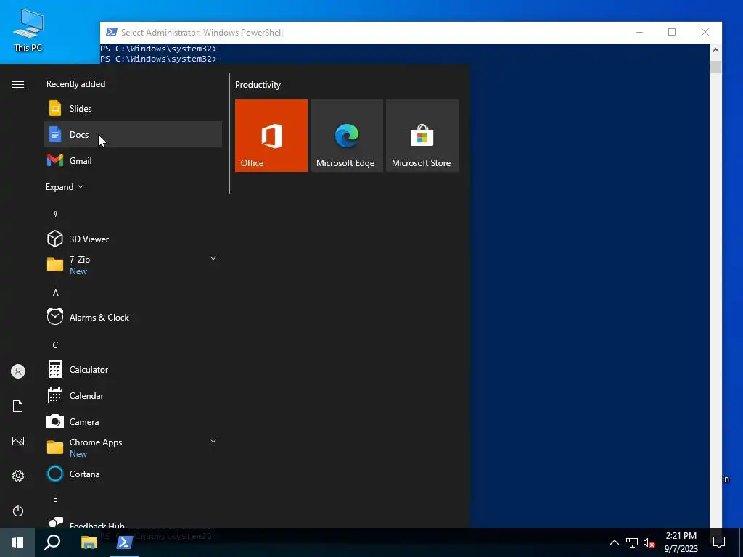Click the muted volume tray icon
Screen dimensions: 743x557
(x=649, y=542)
